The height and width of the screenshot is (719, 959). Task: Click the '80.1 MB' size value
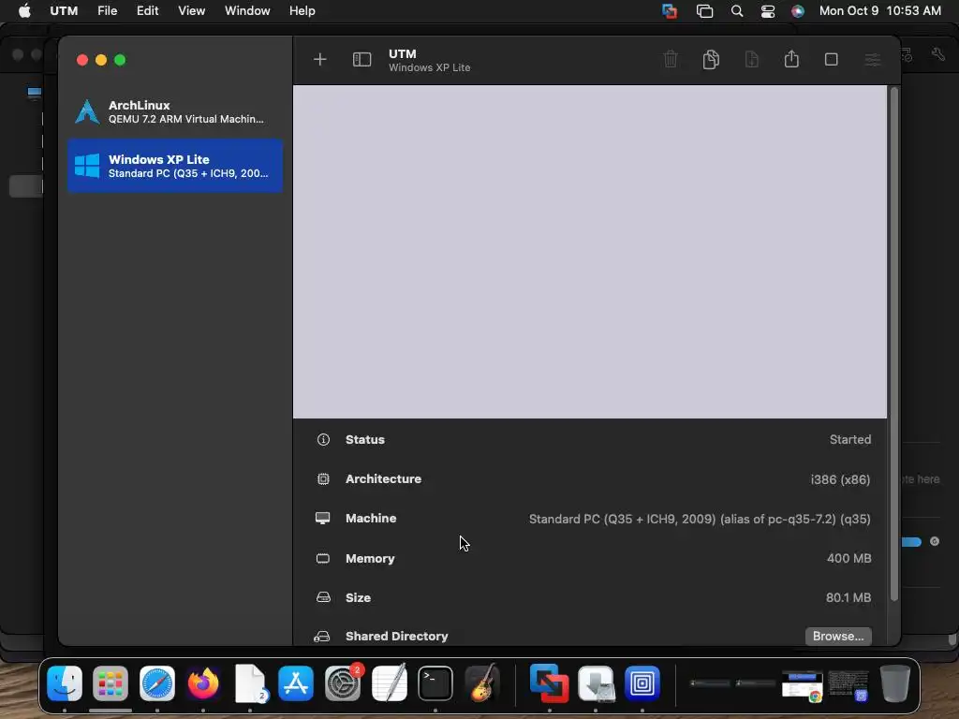coord(848,597)
